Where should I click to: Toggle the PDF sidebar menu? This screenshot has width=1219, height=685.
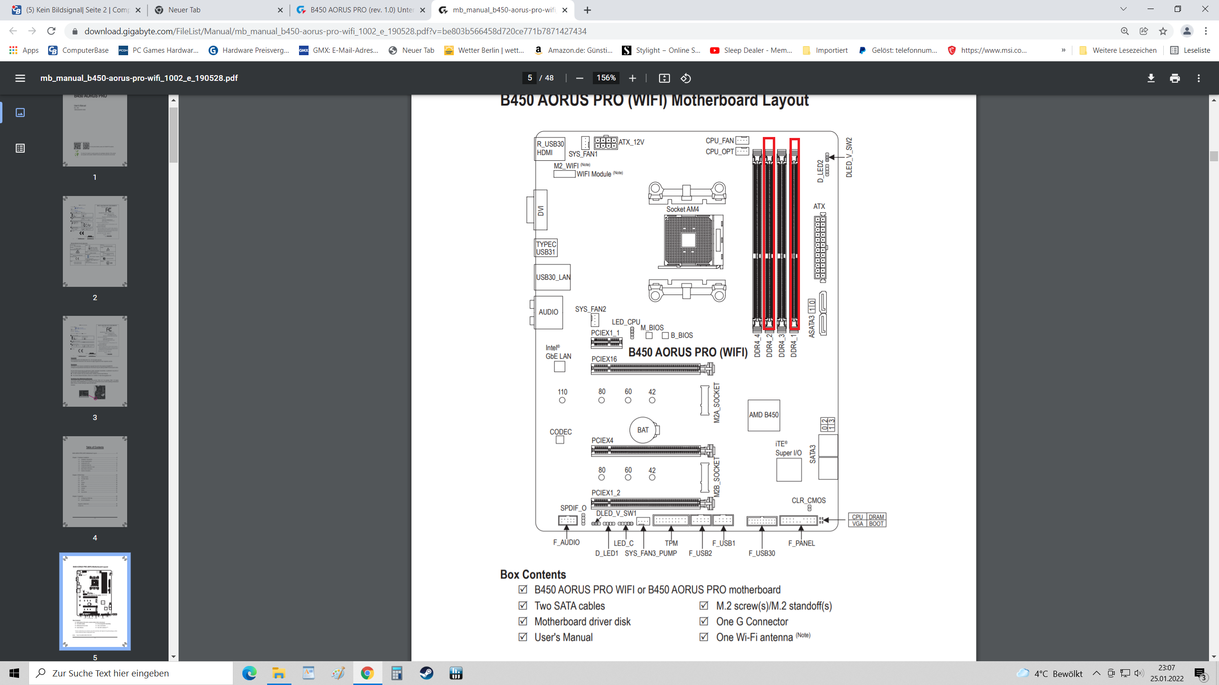(20, 78)
